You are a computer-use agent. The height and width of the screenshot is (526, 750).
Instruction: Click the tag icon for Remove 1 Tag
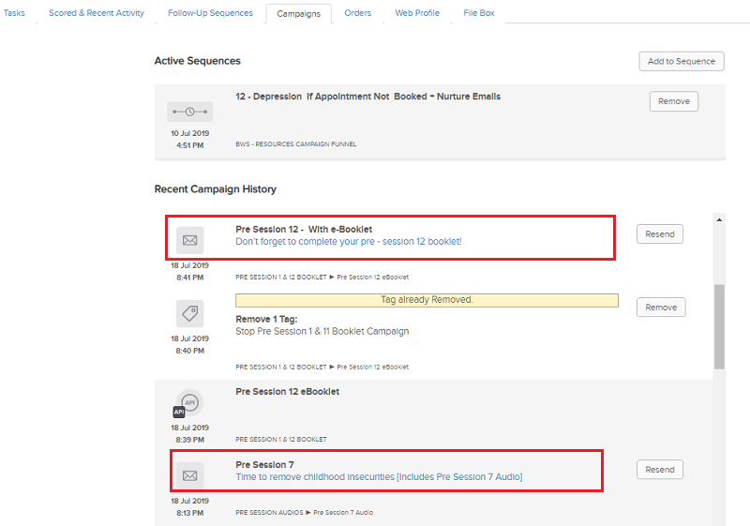(189, 313)
